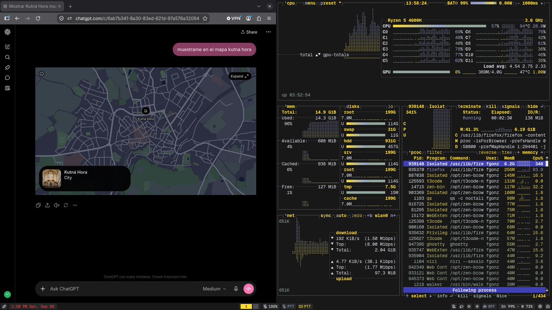Toggle keyboard PTT indicator in status bar
This screenshot has height=310, width=552.
(305, 306)
